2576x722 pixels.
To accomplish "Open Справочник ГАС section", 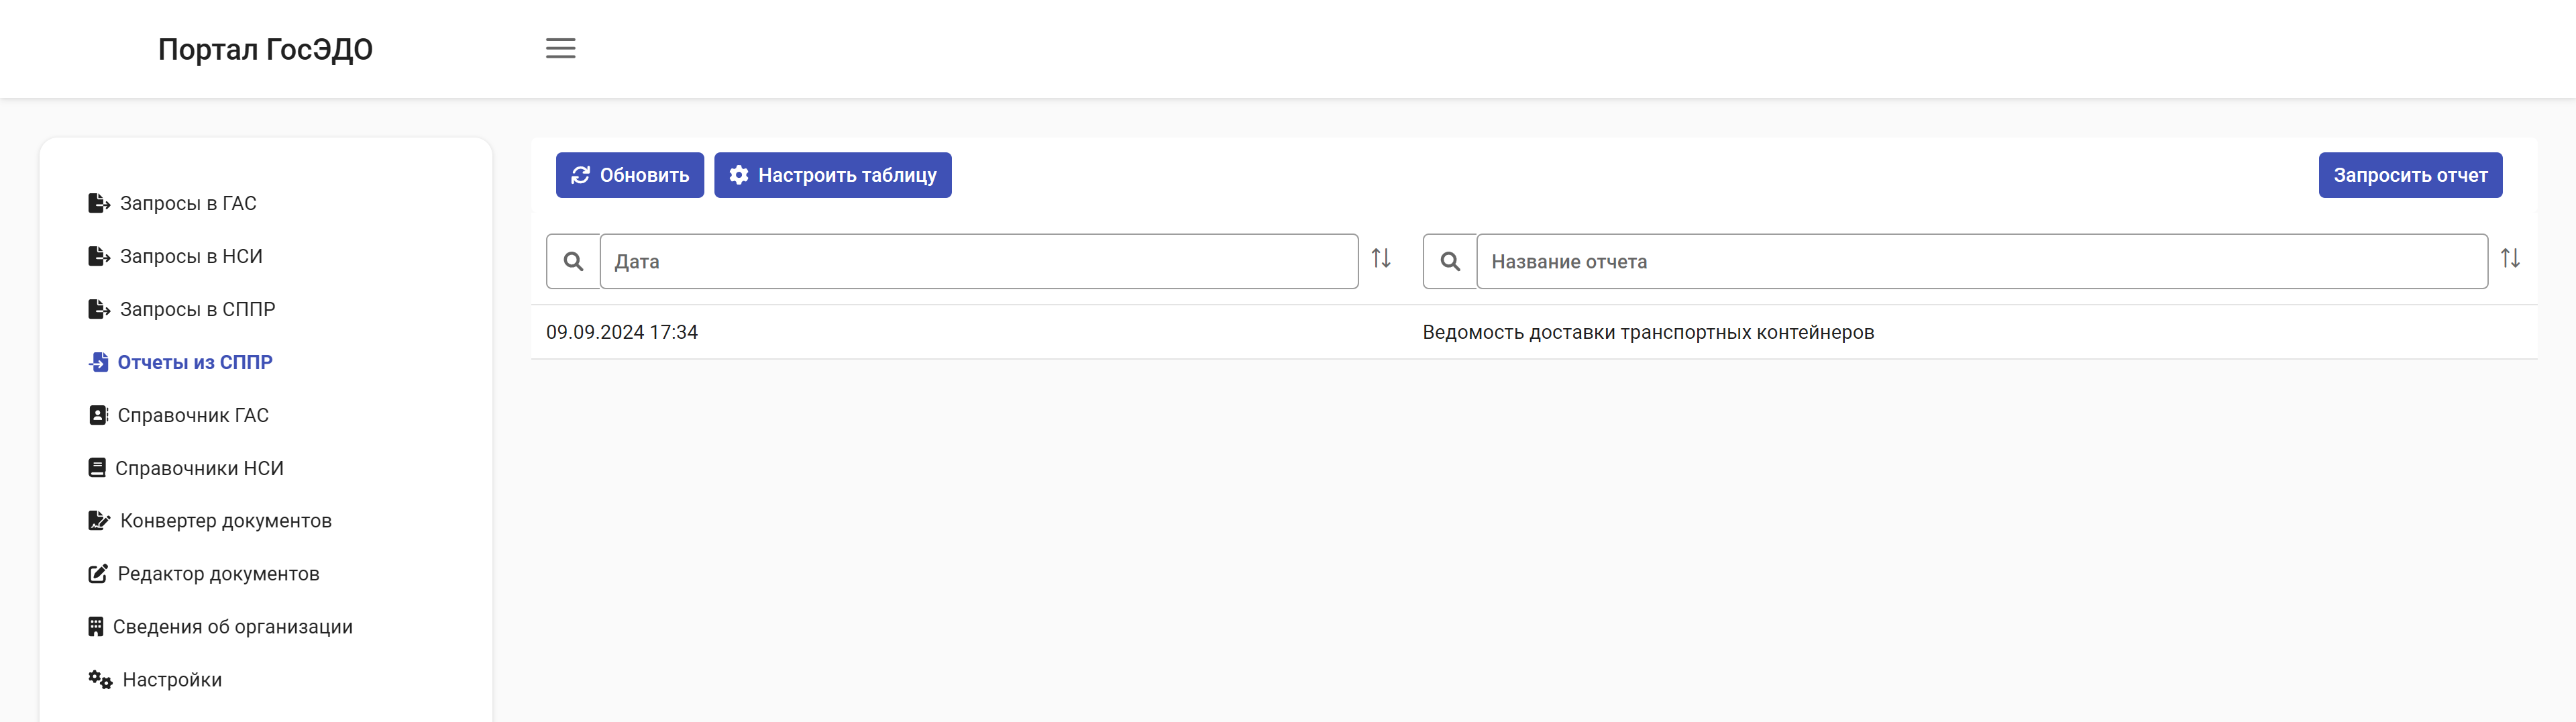I will 193,415.
